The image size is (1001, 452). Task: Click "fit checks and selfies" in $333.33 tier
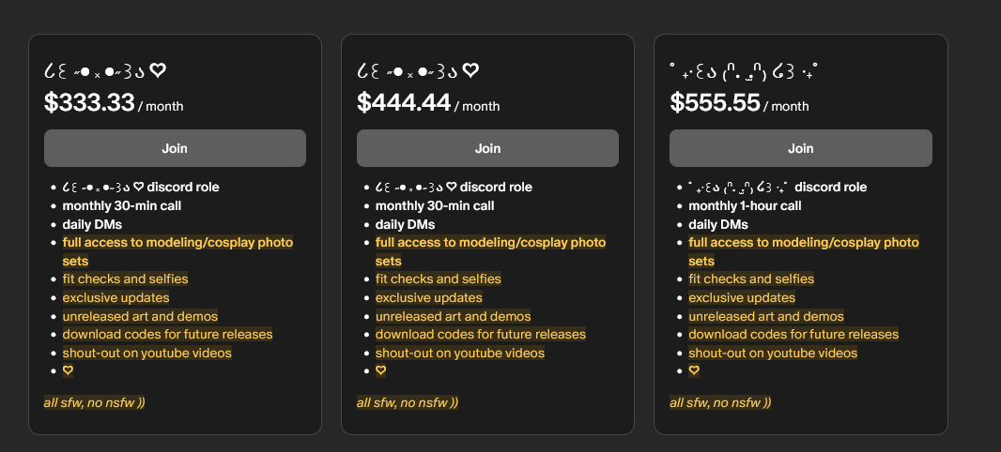click(125, 279)
